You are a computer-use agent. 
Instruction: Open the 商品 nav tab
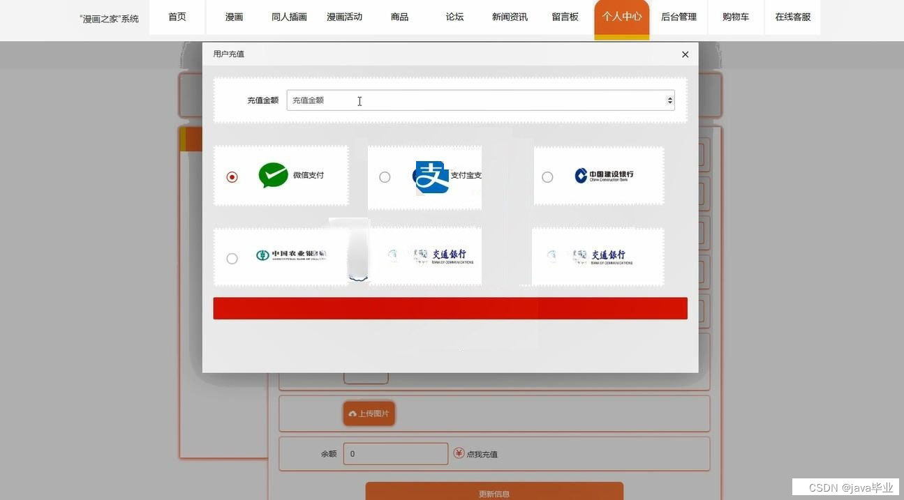tap(400, 17)
